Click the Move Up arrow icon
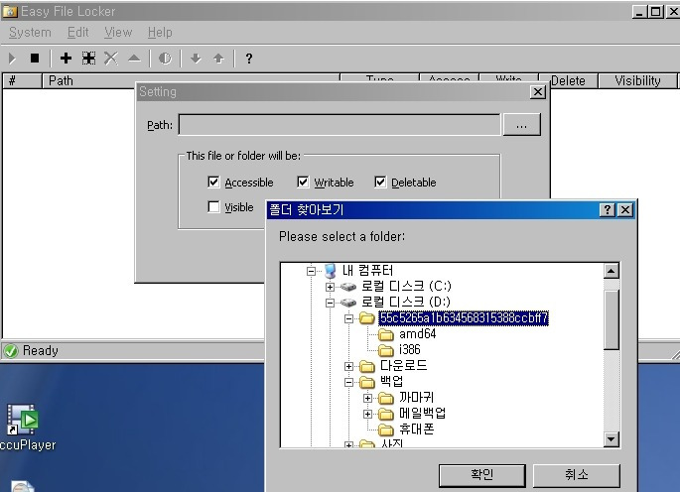 coord(218,59)
